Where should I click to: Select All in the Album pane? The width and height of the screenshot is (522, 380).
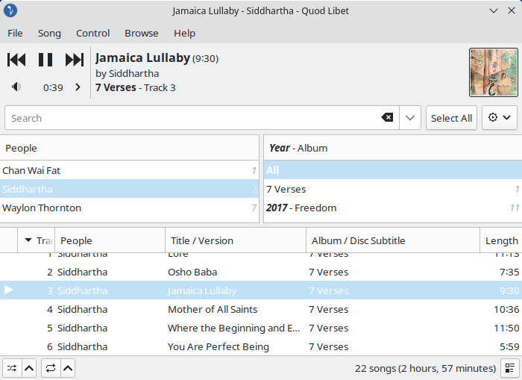[x=393, y=170]
